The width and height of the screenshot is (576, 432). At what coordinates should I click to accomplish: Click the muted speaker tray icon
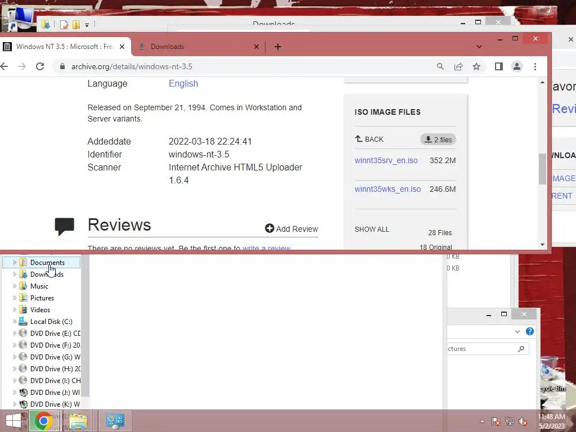523,421
